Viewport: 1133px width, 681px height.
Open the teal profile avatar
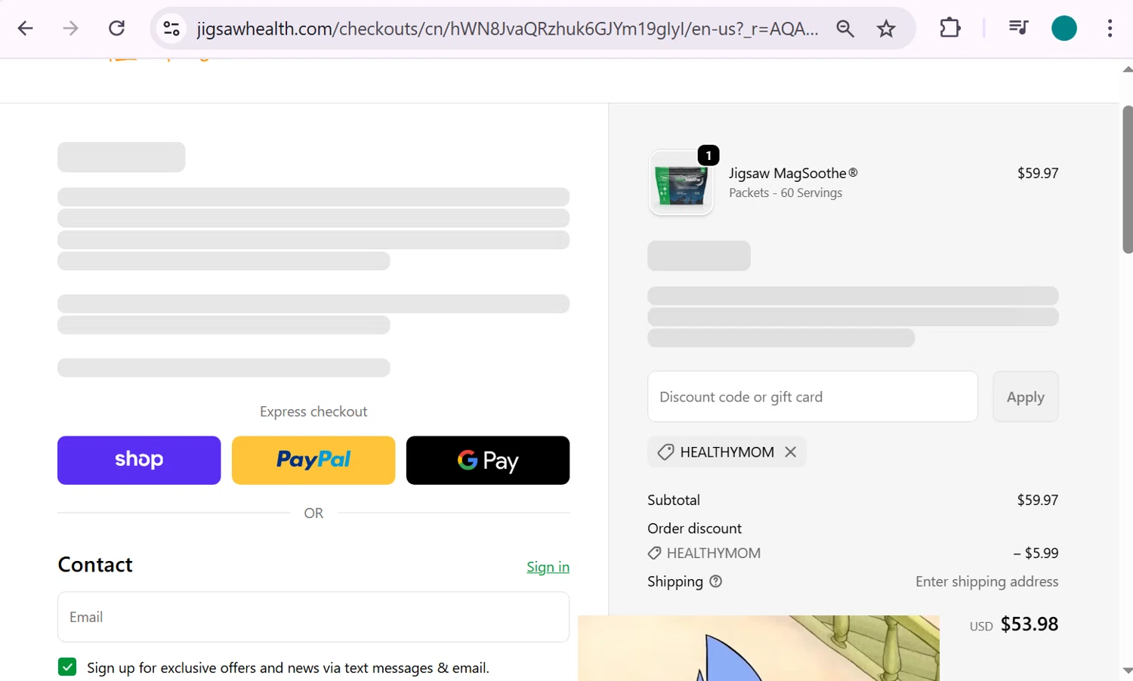point(1064,29)
